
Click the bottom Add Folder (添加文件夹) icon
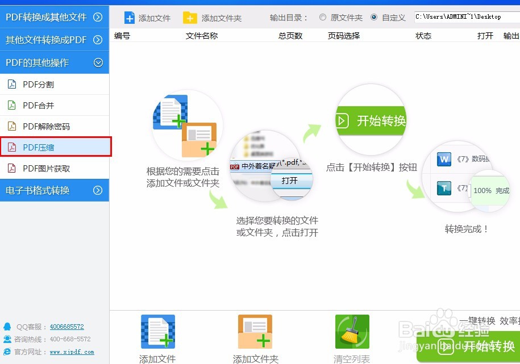coord(255,332)
